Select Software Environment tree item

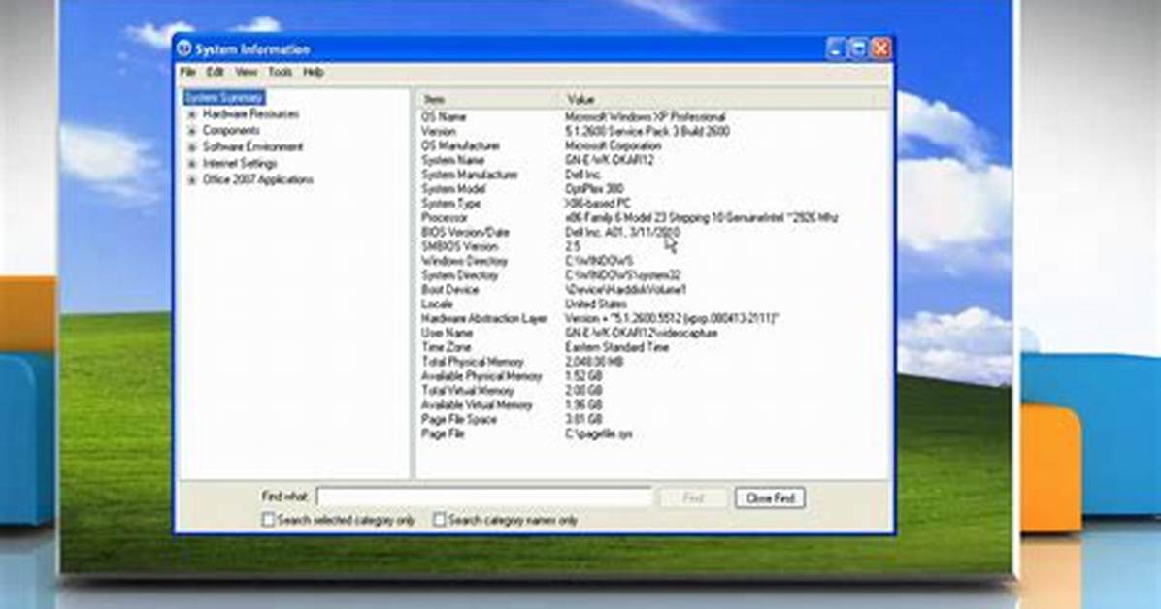(253, 146)
